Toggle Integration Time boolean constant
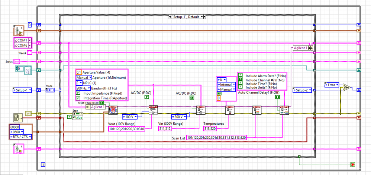 pos(78,98)
